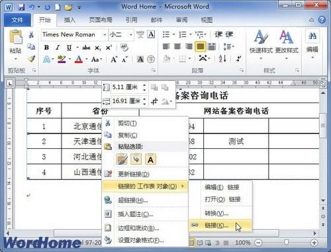The height and width of the screenshot is (252, 331).
Task: Toggle subscript formatting
Action: click(98, 48)
